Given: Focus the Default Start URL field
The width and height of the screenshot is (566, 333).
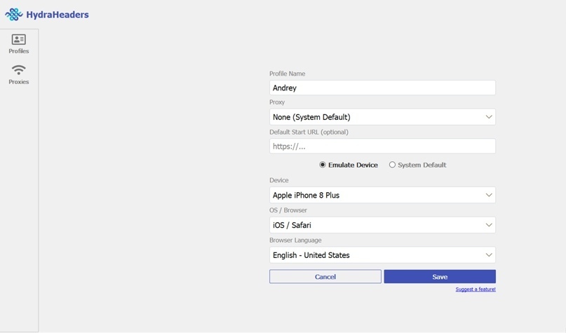Looking at the screenshot, I should point(382,146).
